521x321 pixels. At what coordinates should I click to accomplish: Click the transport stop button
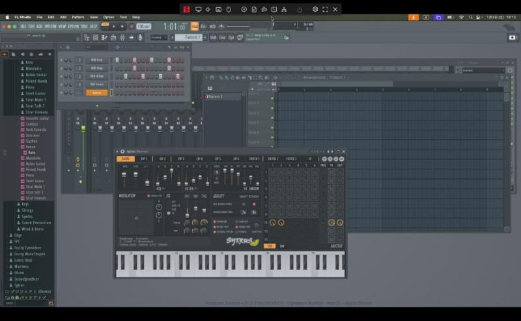(x=122, y=26)
